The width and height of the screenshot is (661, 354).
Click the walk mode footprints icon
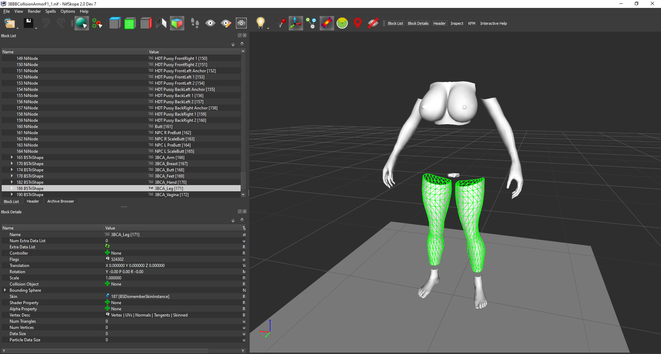pyautogui.click(x=195, y=23)
